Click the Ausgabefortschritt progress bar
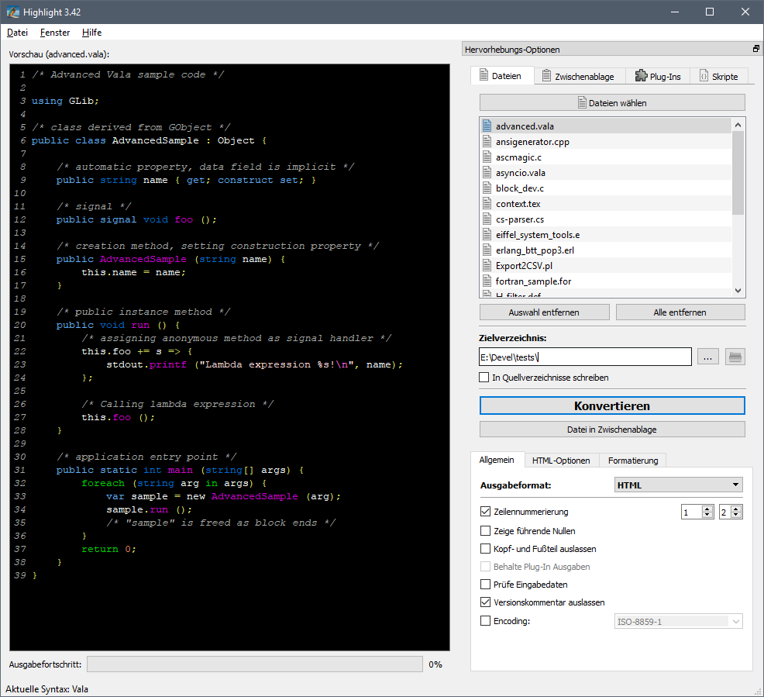 click(255, 664)
